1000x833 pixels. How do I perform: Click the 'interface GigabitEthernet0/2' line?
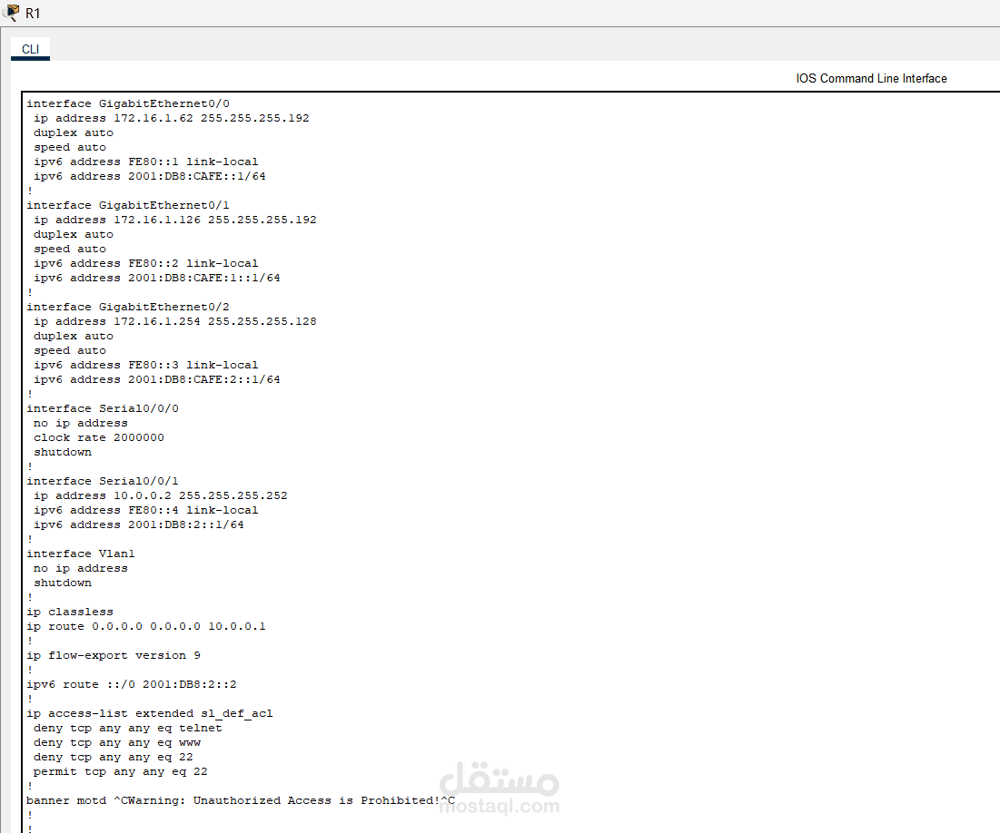(128, 308)
